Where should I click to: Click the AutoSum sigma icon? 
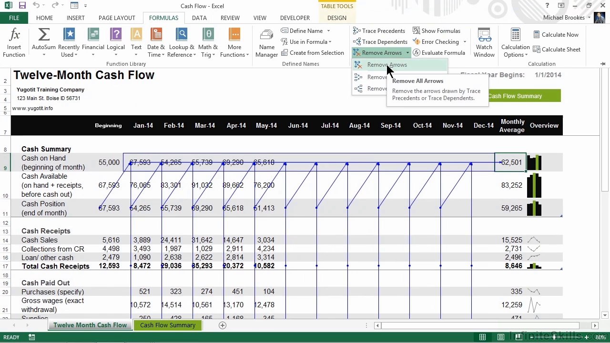[x=43, y=35]
